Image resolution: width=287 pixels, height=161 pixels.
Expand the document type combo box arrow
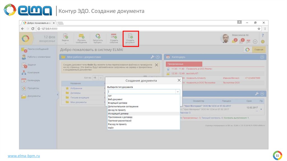[177, 92]
